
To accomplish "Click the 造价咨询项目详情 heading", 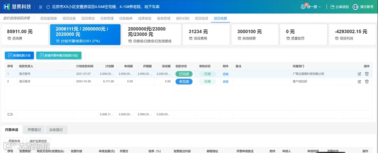I will click(x=16, y=18).
